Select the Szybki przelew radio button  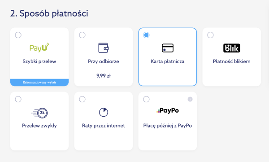click(18, 35)
